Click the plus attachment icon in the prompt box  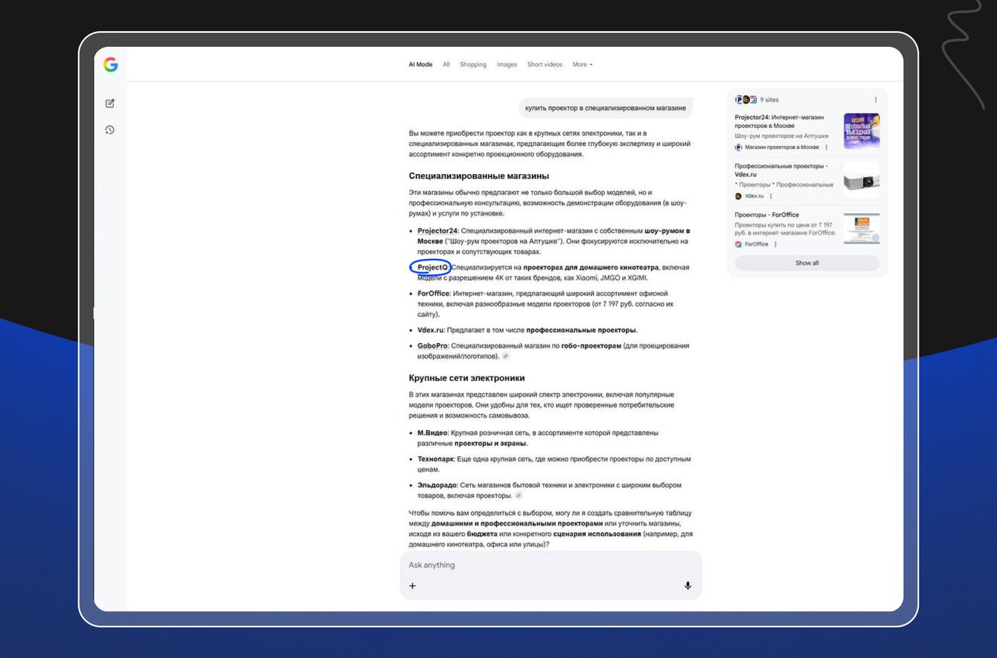tap(413, 586)
